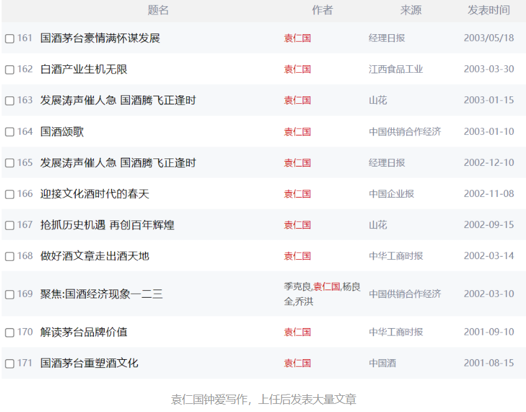
Task: Tick the checkbox for article 171
Action: 9,363
